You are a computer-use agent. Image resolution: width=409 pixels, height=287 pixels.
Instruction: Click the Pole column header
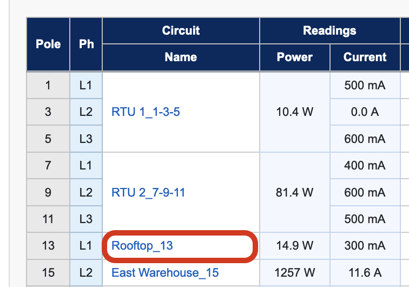48,44
